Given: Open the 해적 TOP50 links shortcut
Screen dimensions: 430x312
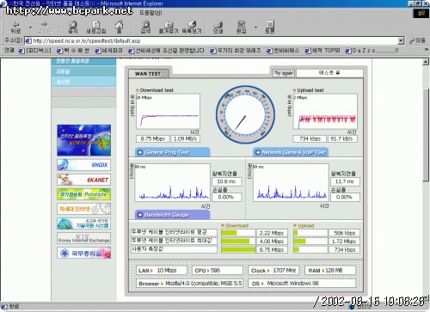Looking at the screenshot, I should click(x=322, y=51).
